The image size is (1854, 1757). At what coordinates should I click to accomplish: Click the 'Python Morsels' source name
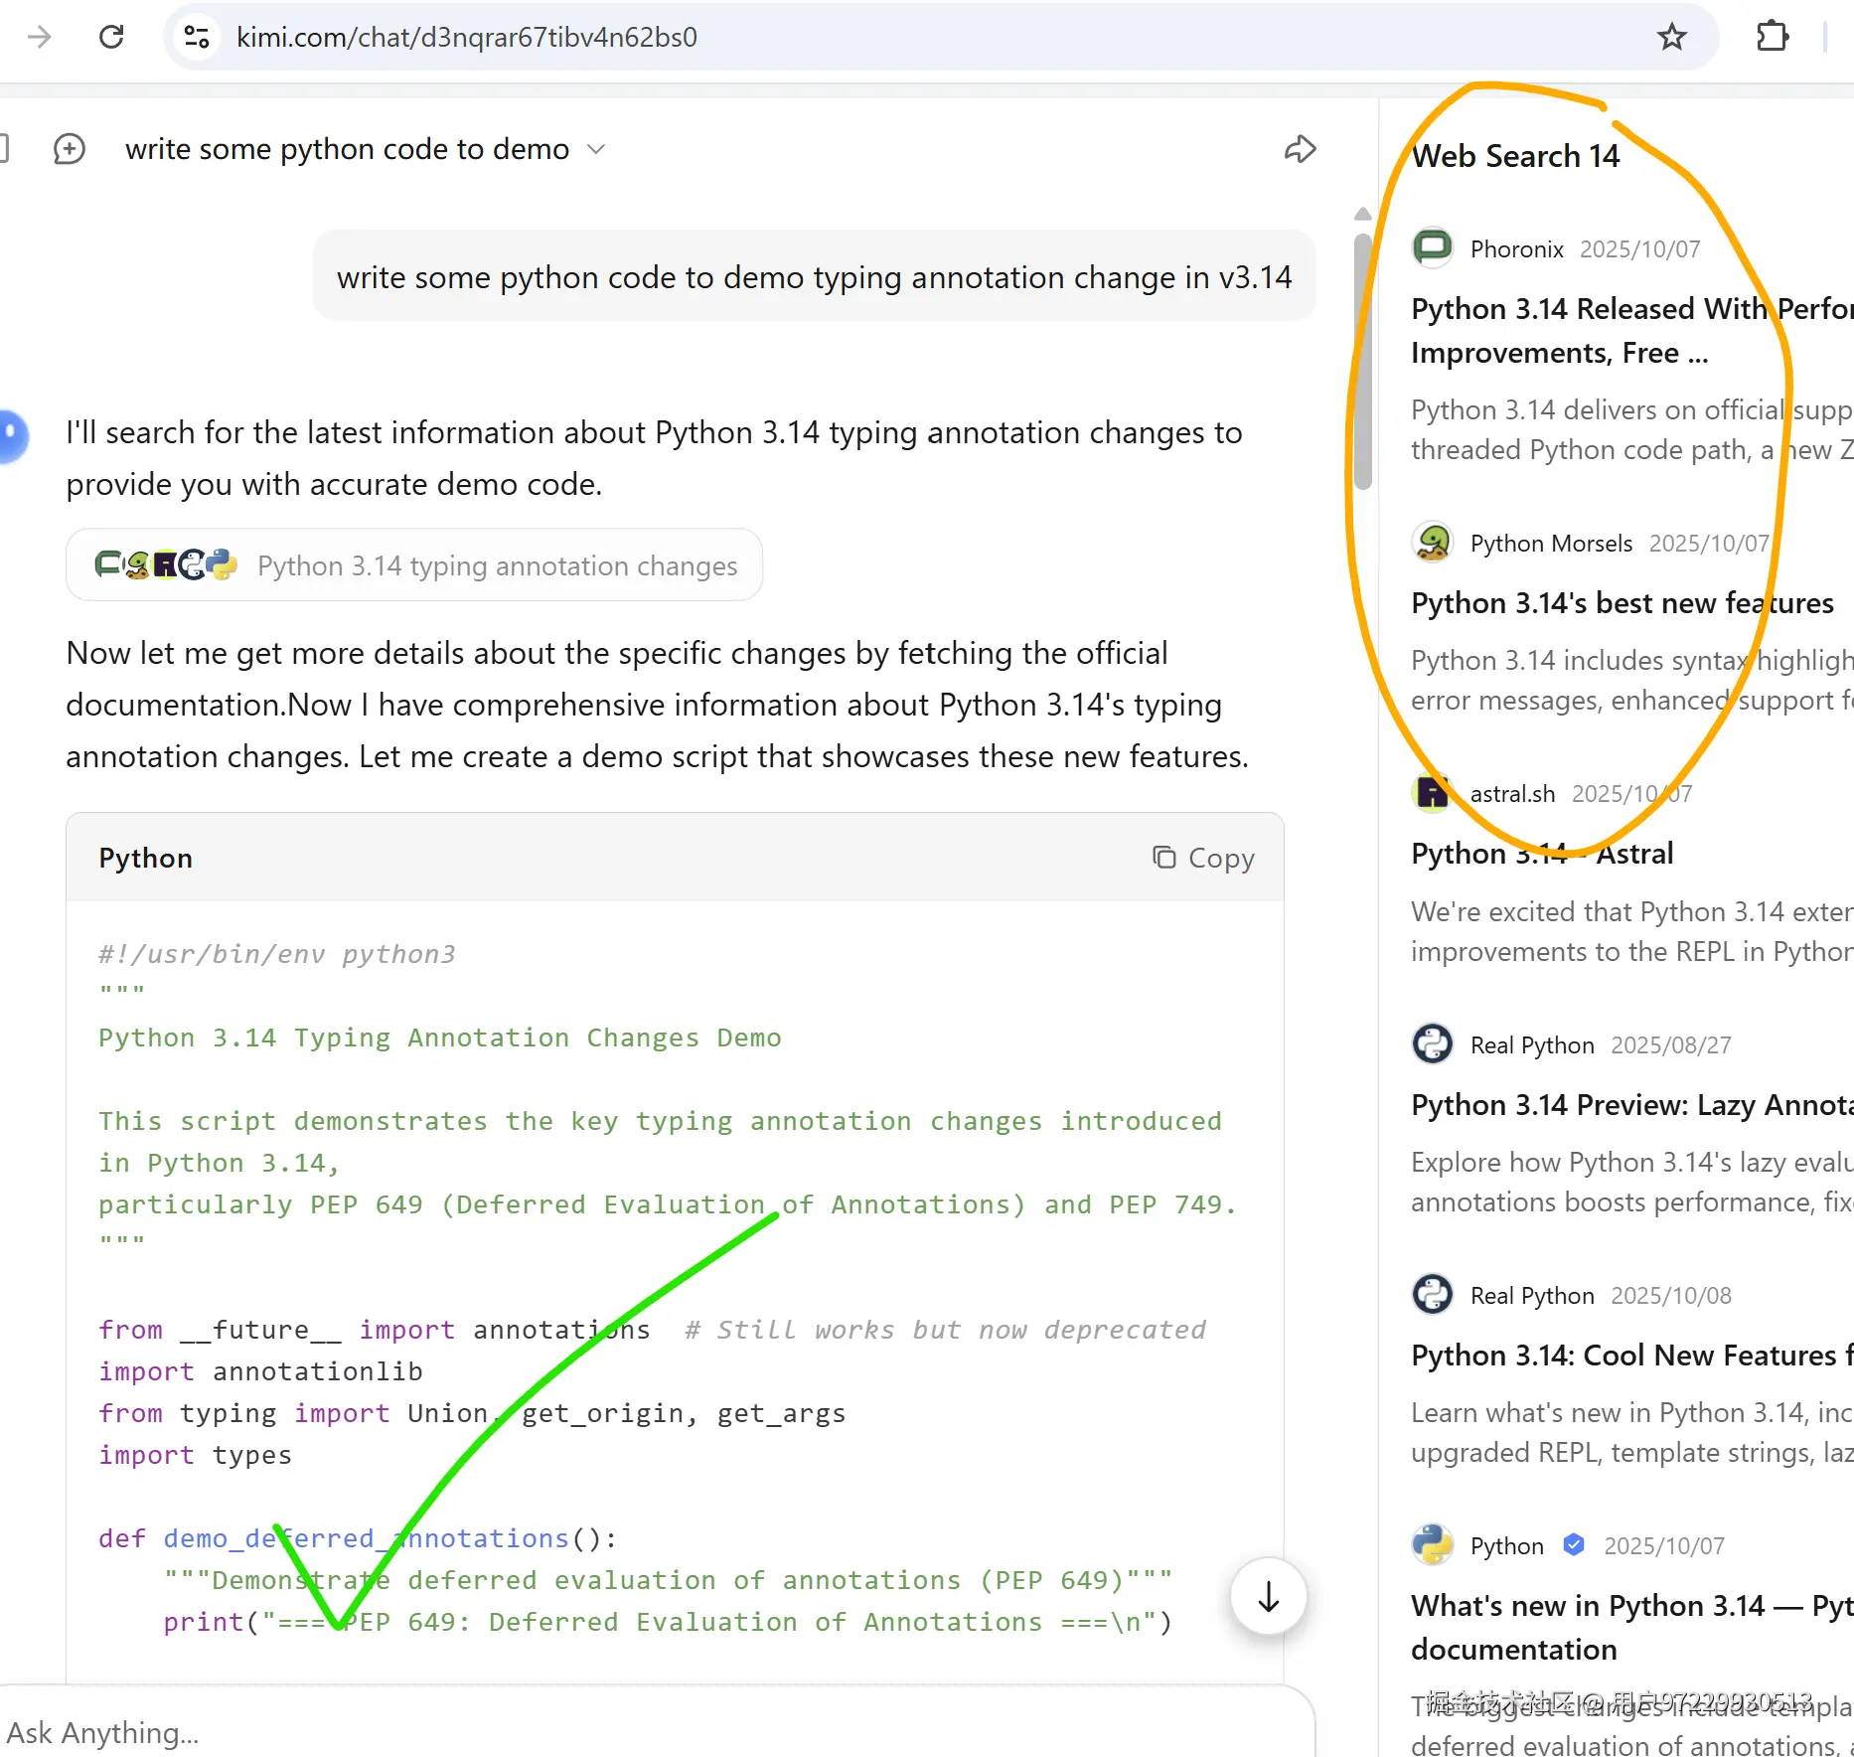pyautogui.click(x=1551, y=544)
